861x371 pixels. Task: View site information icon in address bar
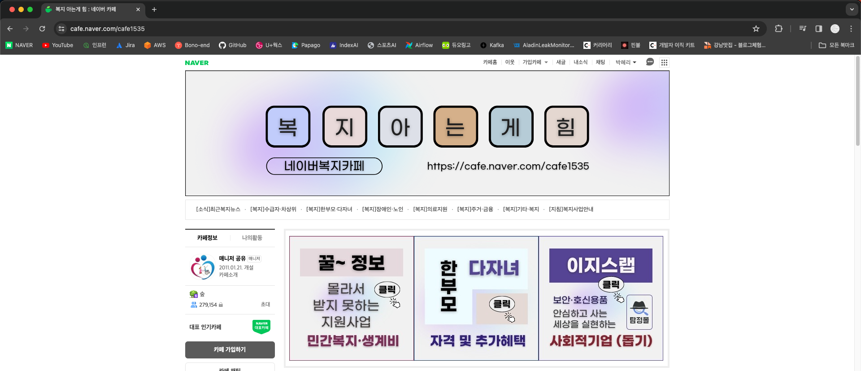coord(61,29)
